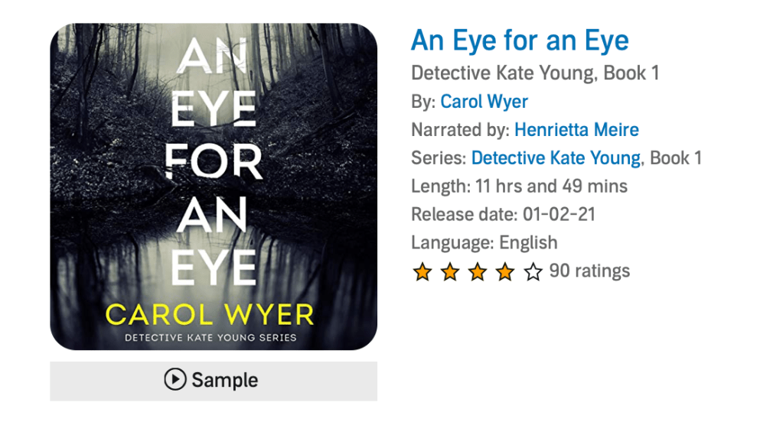
Task: Click the Detective Kate Young Series text on the cover
Action: click(x=211, y=337)
